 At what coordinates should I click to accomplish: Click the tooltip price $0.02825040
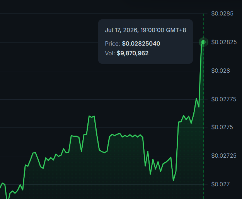point(141,44)
